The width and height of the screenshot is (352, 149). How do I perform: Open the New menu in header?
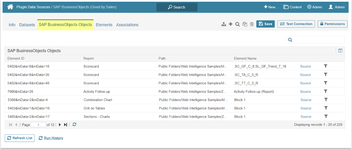pos(271,7)
